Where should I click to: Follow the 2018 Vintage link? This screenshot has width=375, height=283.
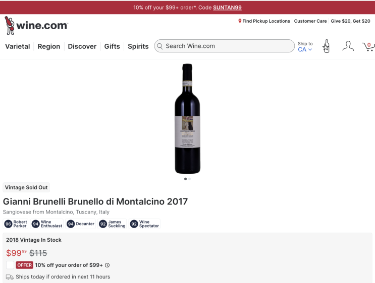coord(23,240)
